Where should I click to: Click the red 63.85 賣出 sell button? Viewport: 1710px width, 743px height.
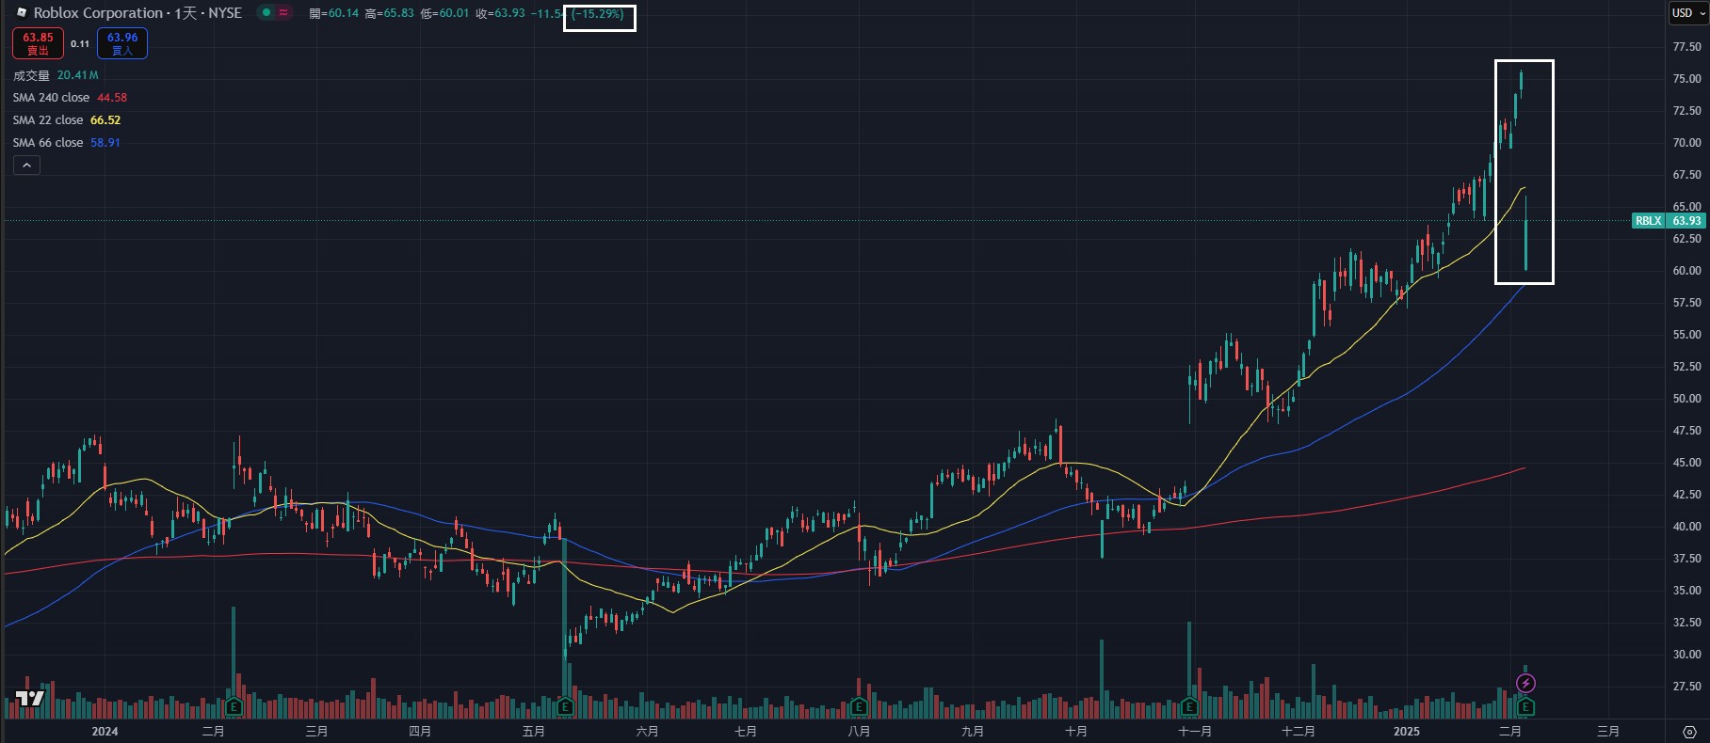pyautogui.click(x=38, y=43)
